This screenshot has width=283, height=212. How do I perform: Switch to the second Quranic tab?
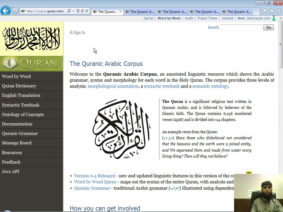pos(140,12)
